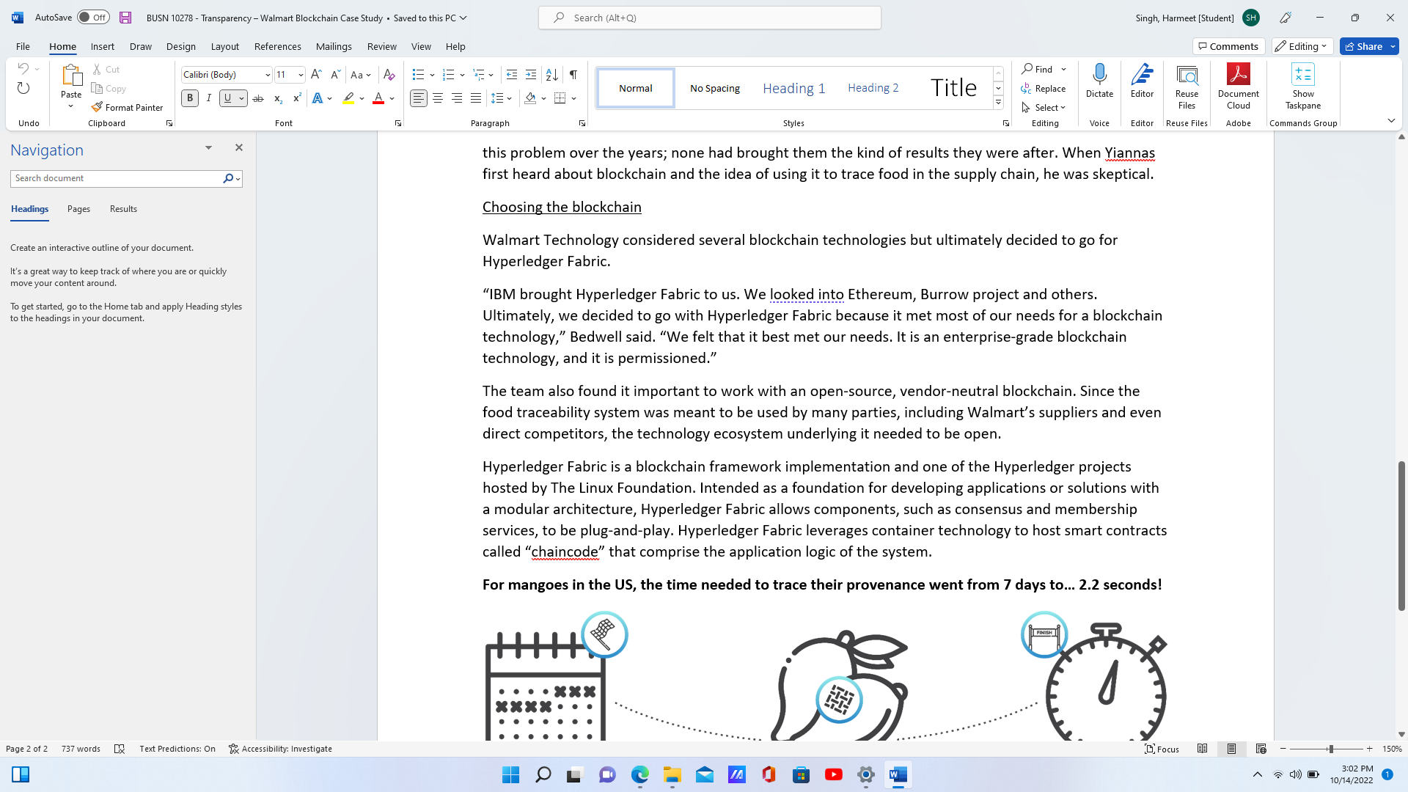Click the zoom slider in status bar
This screenshot has height=792, width=1408.
tap(1330, 749)
